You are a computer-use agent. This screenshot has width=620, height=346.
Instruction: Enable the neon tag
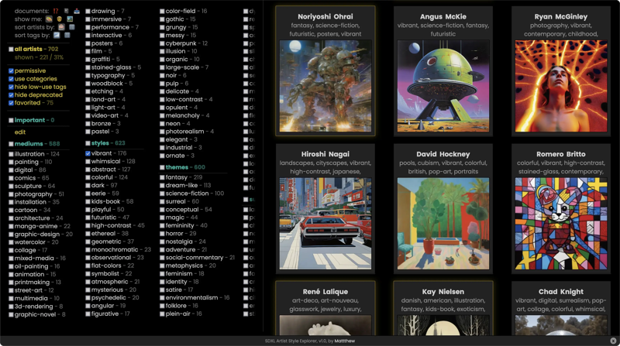162,124
